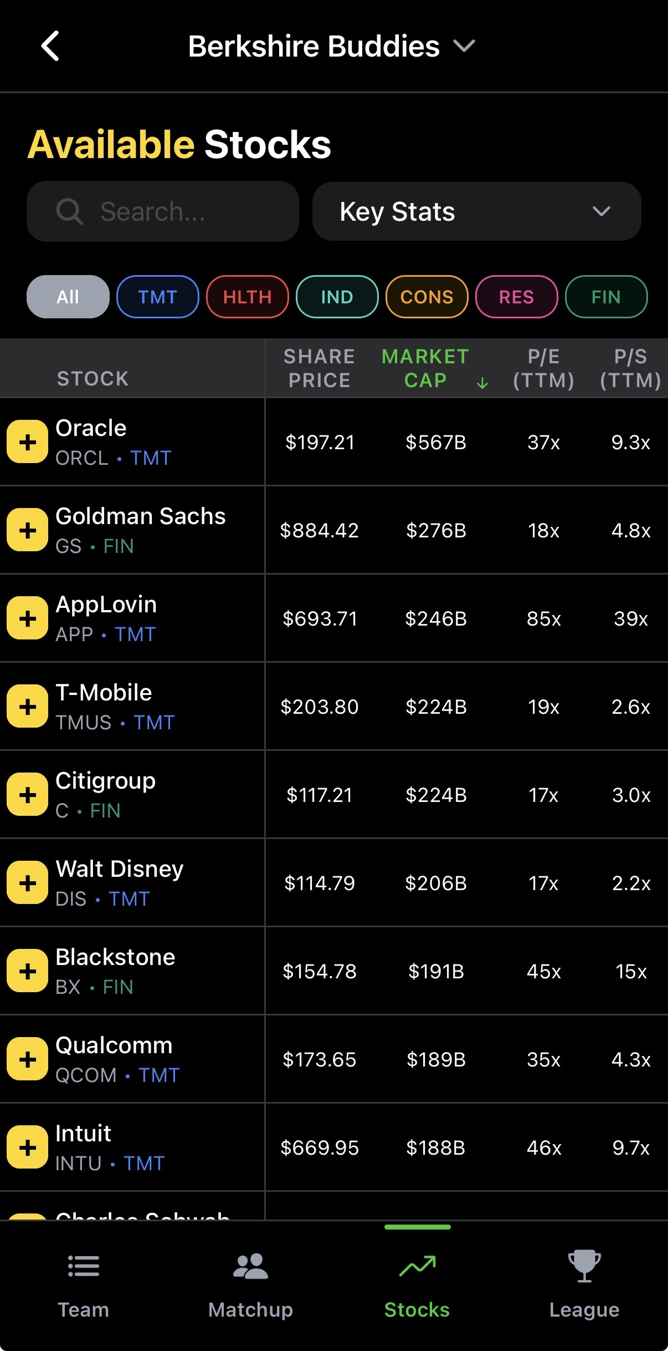This screenshot has width=668, height=1351.
Task: Go back using the back arrow
Action: pos(50,46)
